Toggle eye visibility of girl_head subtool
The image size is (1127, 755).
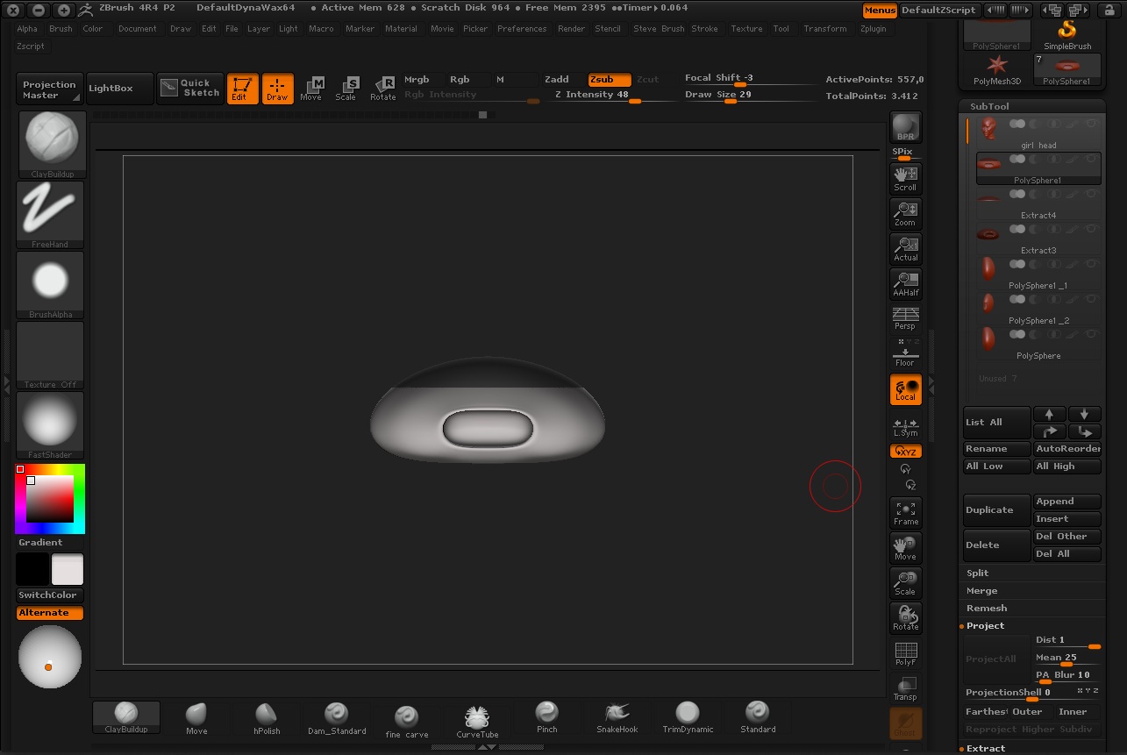pos(1092,124)
